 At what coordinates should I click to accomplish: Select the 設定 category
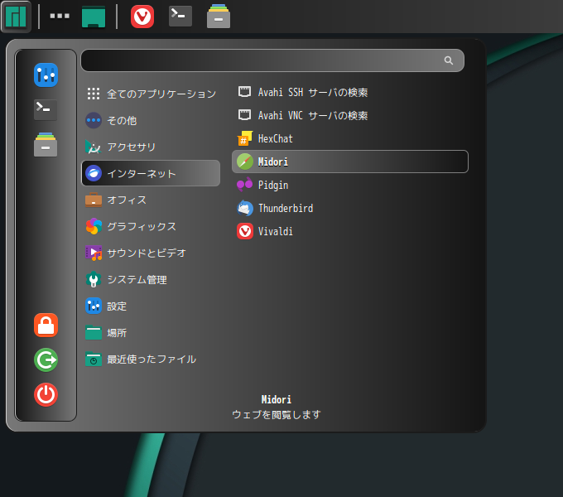(x=151, y=306)
